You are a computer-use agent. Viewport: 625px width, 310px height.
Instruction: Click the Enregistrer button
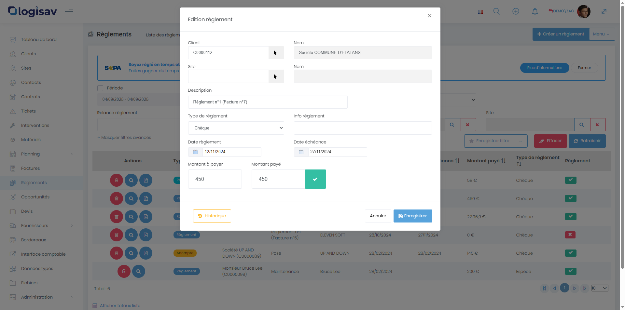pos(412,216)
